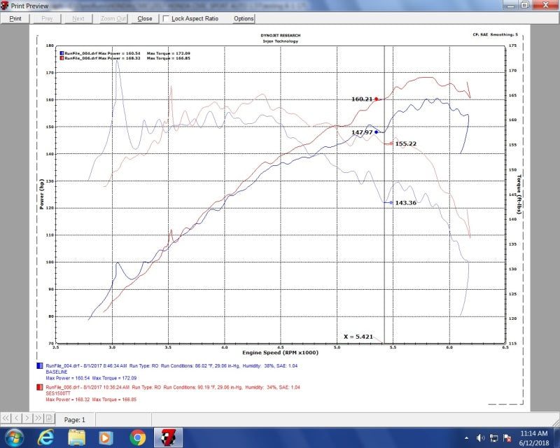Open Action Center flag icon in tray
The width and height of the screenshot is (560, 448).
505,437
